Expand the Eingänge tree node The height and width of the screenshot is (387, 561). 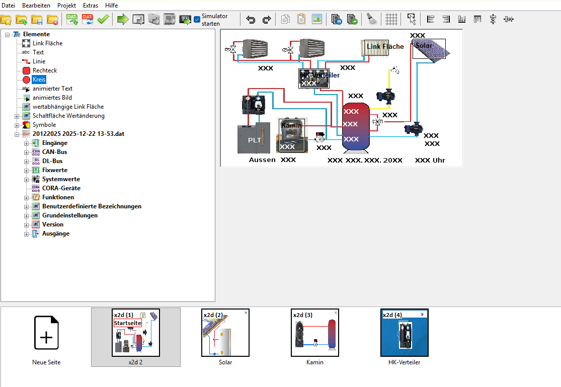click(27, 143)
